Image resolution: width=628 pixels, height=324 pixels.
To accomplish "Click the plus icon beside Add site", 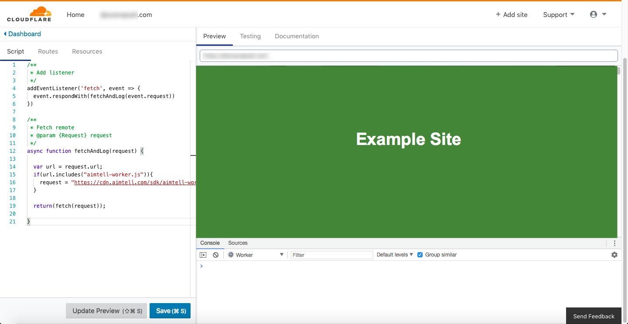I will tap(498, 14).
